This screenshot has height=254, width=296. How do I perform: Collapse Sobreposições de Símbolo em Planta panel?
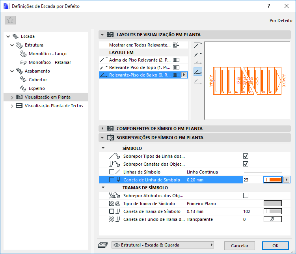pos(102,138)
